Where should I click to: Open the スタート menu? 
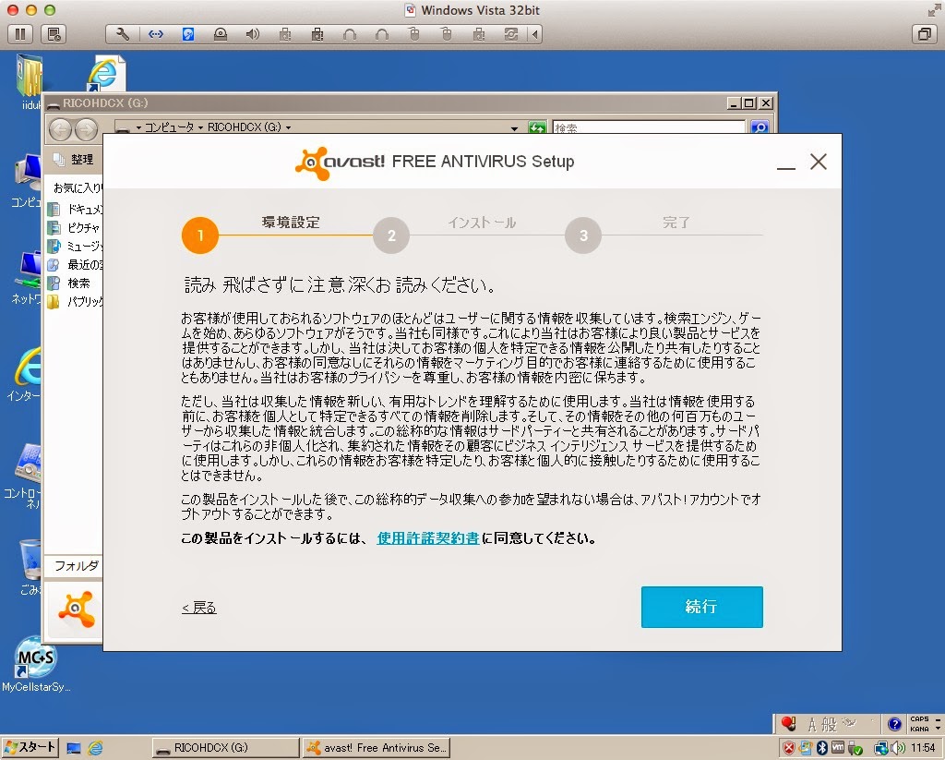point(30,747)
